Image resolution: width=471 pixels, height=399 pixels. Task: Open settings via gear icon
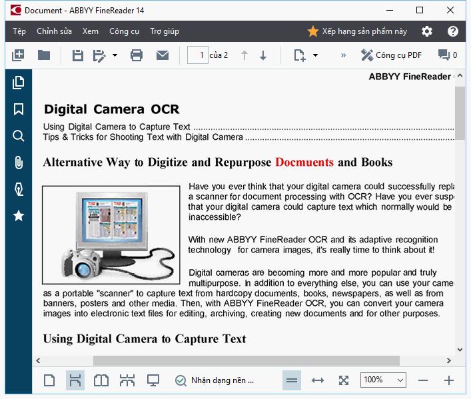(x=427, y=31)
